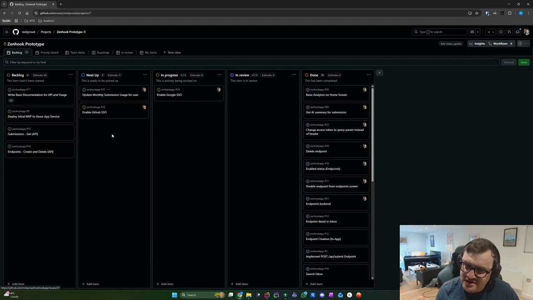
Task: Open Next Up column options menu
Action: [145, 75]
